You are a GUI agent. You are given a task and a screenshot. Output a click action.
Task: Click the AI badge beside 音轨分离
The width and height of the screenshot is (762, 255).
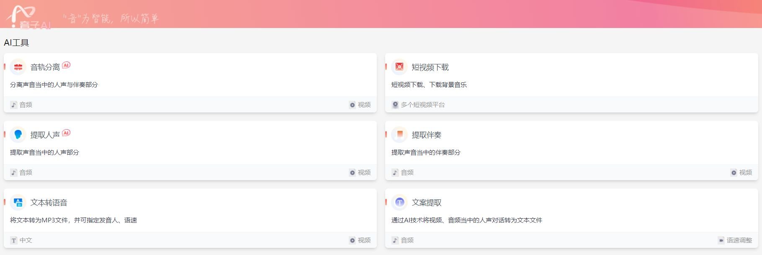(x=67, y=65)
